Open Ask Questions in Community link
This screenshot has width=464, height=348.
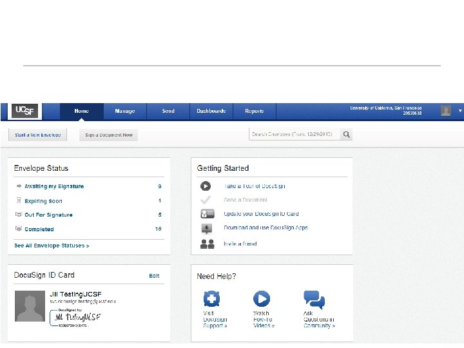pyautogui.click(x=319, y=319)
